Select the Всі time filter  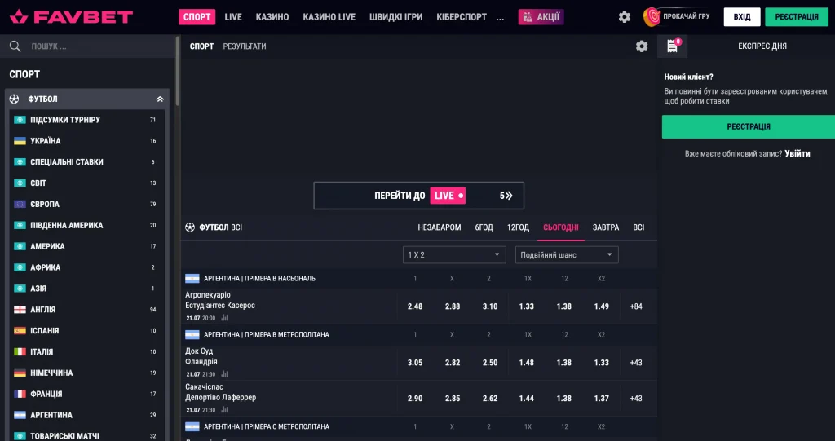[x=639, y=227]
